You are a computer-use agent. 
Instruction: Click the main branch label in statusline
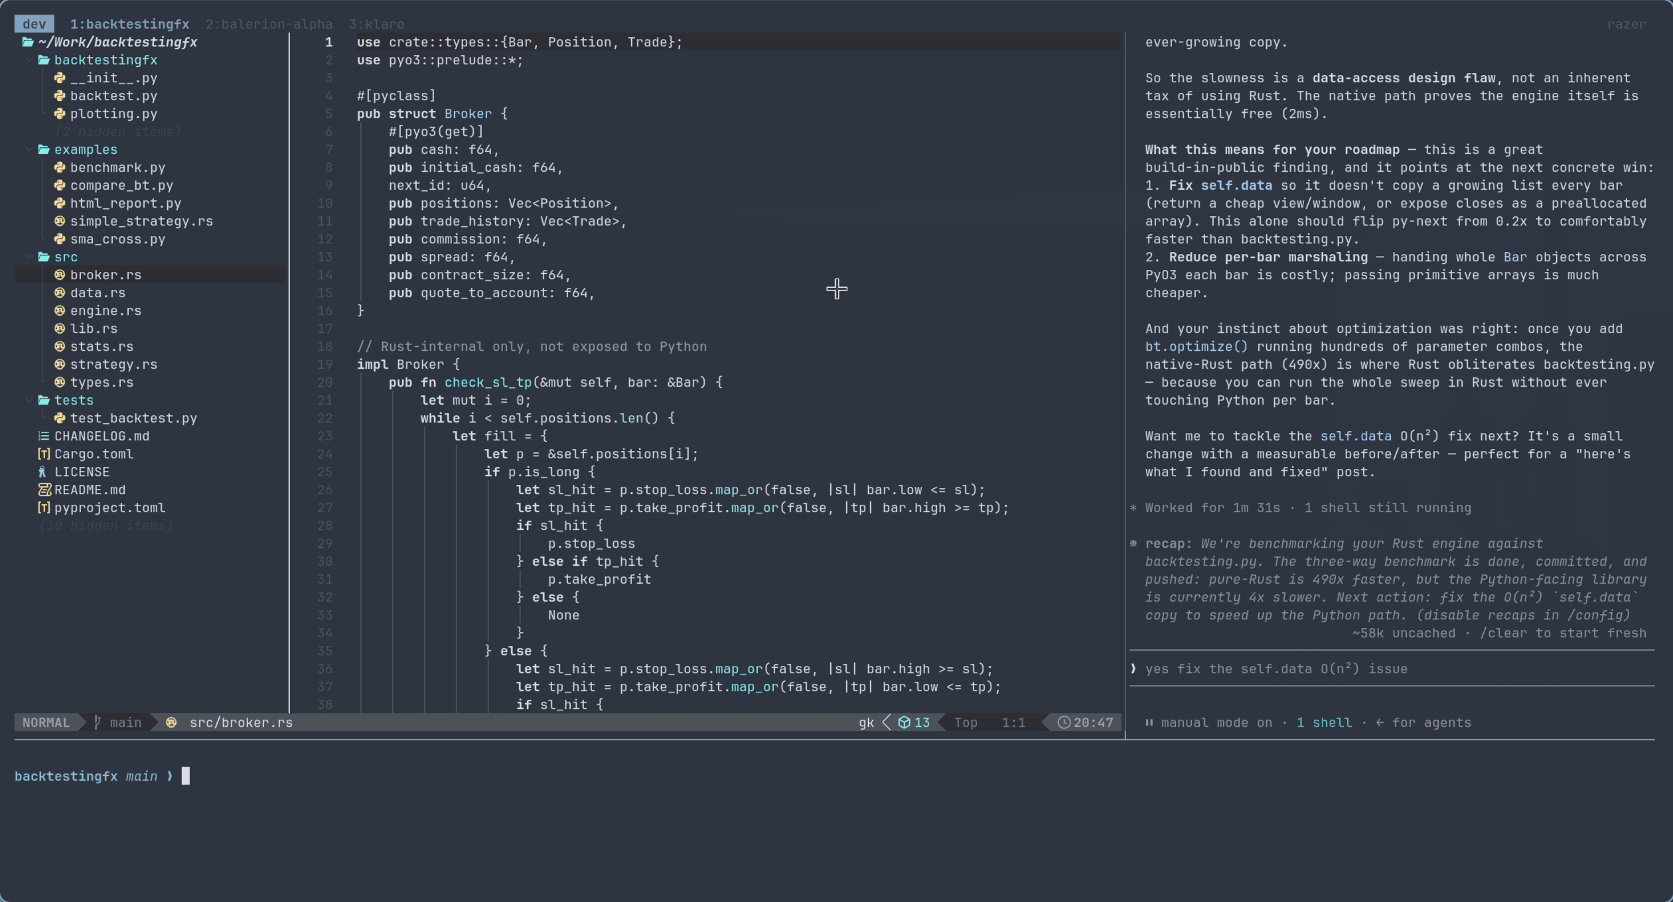(x=125, y=722)
